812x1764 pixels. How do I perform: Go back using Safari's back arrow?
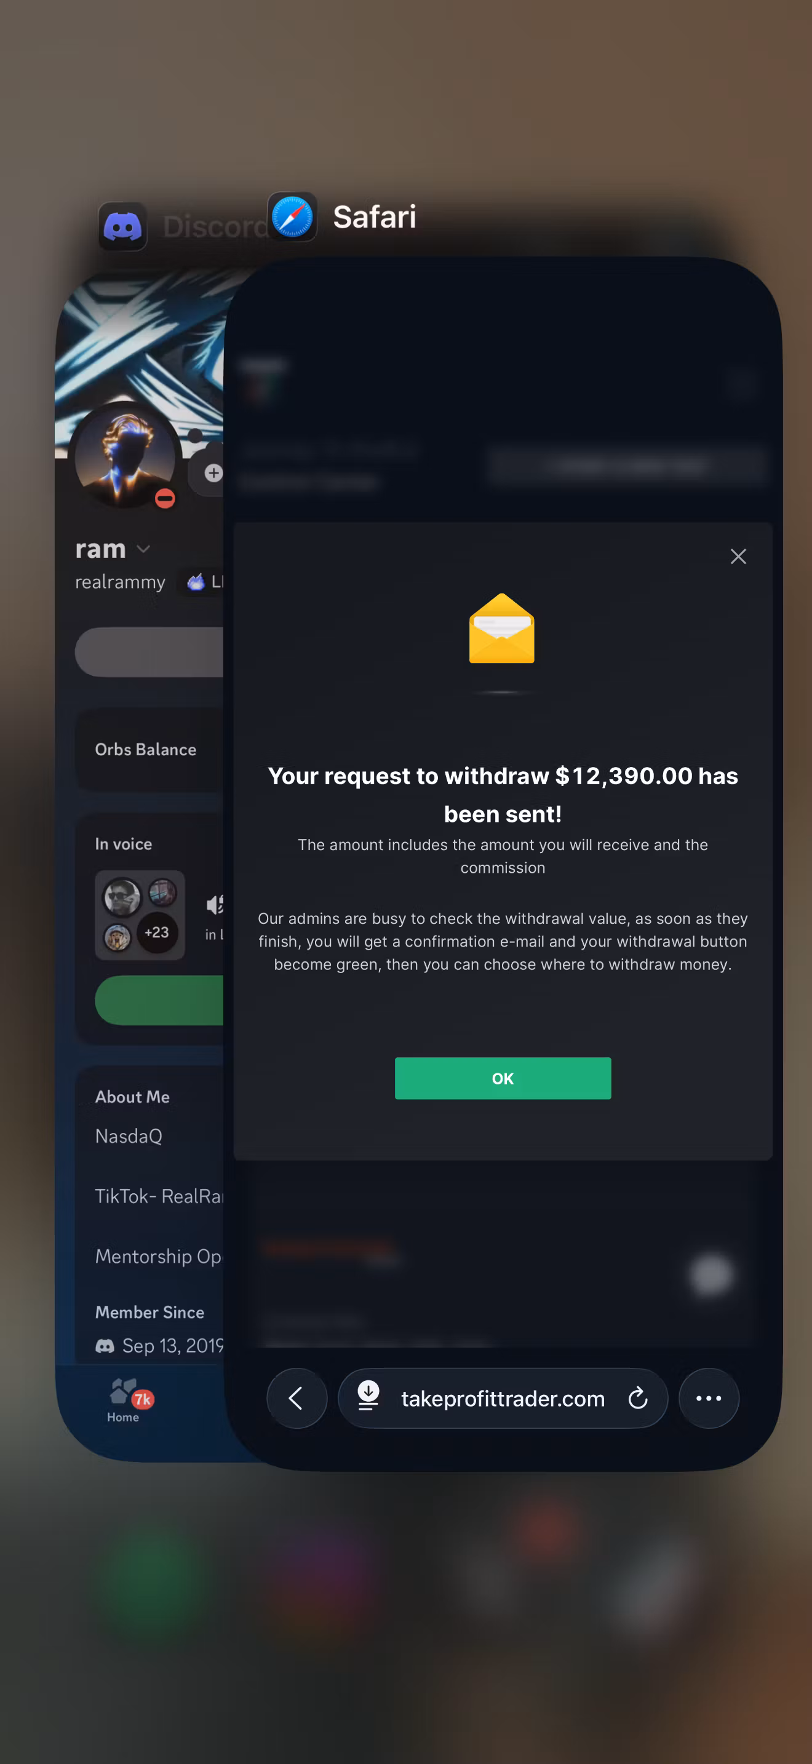click(x=297, y=1398)
